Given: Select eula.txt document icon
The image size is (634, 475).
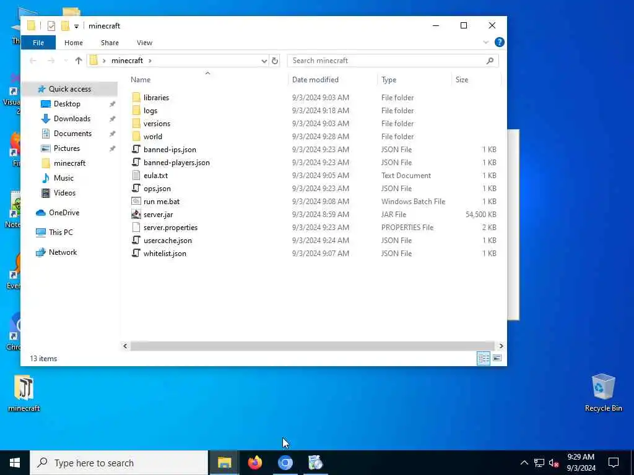Looking at the screenshot, I should click(136, 175).
